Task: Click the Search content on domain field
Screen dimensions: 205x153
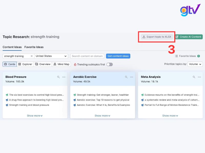Action: pos(87,56)
